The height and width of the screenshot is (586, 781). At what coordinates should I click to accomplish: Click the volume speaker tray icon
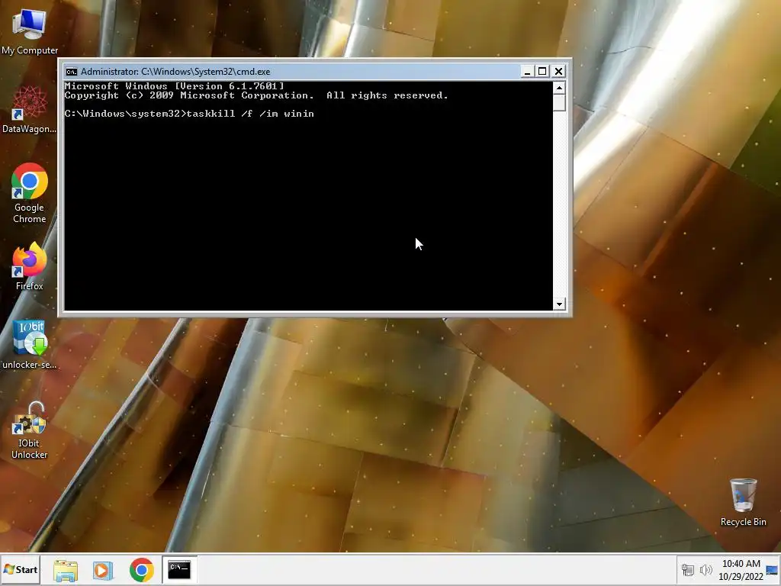pyautogui.click(x=705, y=570)
